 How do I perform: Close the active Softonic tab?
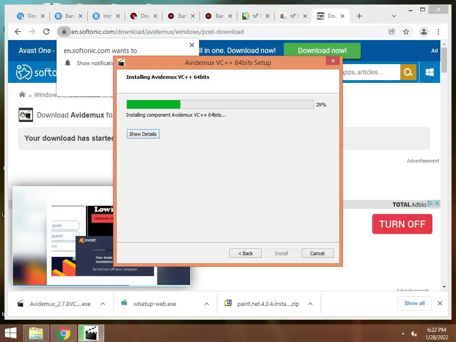click(x=342, y=16)
